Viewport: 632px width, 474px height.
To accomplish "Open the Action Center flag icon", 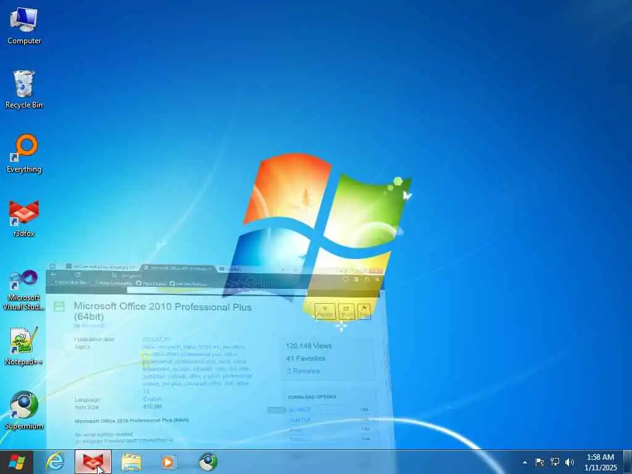I will pos(539,462).
